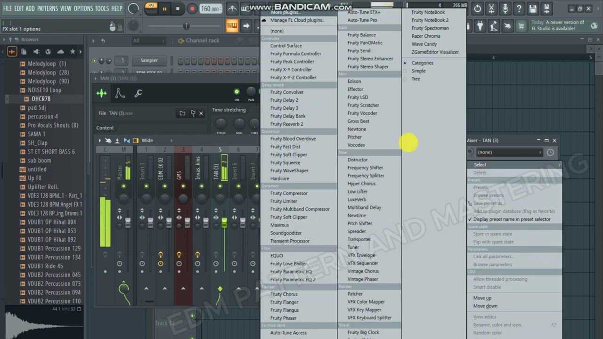The image size is (603, 339).
Task: Select Gross Beat from the Misc list
Action: click(358, 121)
